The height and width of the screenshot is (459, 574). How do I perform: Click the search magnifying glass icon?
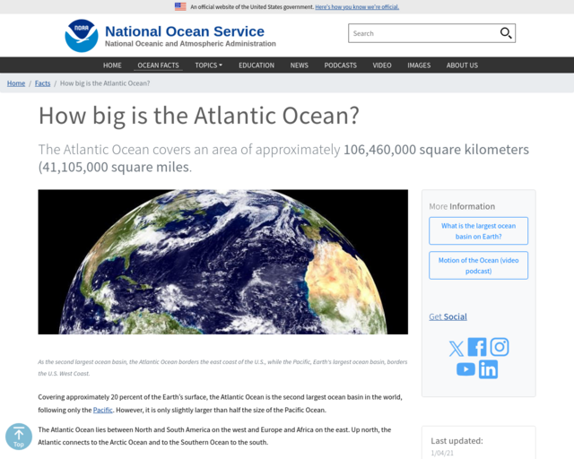point(506,33)
